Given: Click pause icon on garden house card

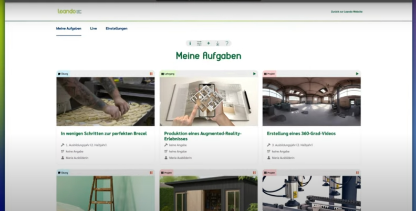Looking at the screenshot, I should tap(254, 173).
